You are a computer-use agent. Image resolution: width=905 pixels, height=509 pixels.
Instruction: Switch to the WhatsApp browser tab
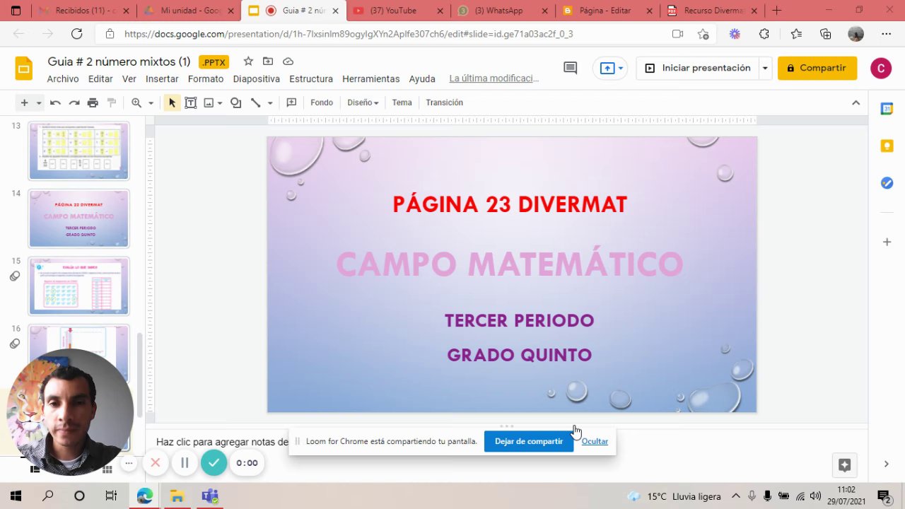(x=503, y=11)
